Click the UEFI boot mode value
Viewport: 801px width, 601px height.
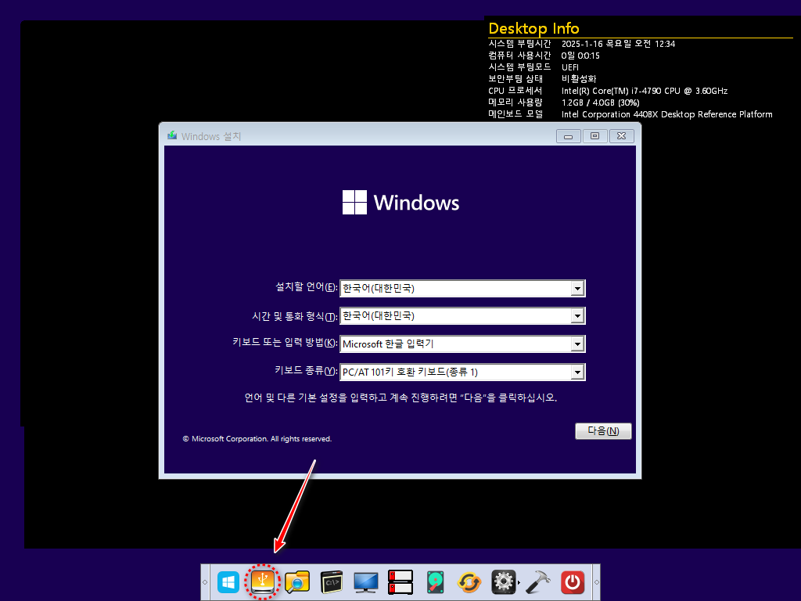(570, 67)
